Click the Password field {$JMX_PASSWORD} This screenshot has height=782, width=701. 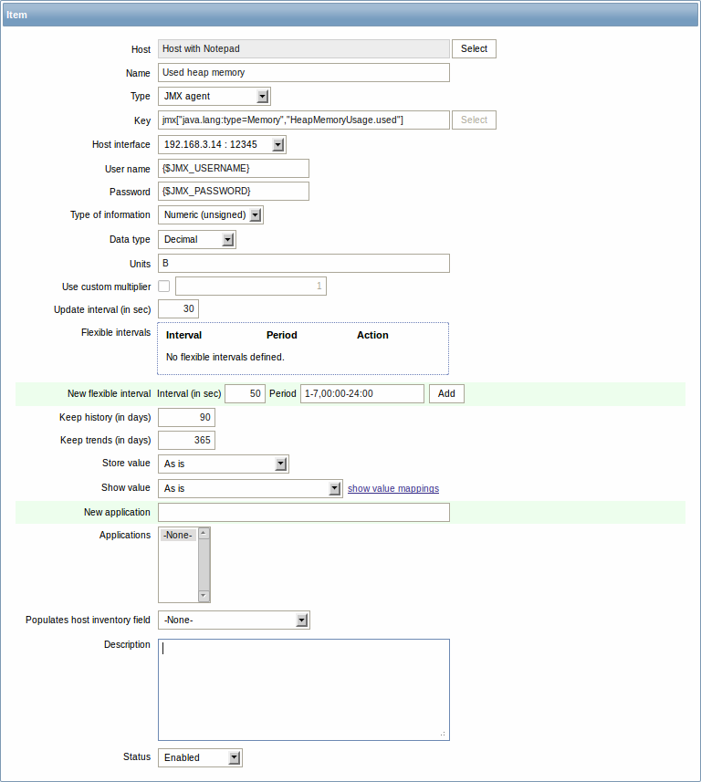[x=234, y=192]
